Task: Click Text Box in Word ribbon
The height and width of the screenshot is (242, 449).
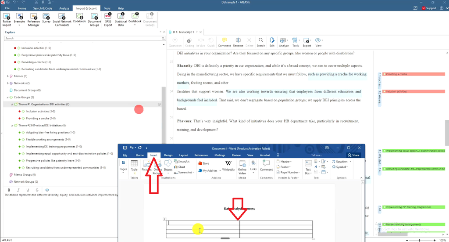Action: (308, 167)
